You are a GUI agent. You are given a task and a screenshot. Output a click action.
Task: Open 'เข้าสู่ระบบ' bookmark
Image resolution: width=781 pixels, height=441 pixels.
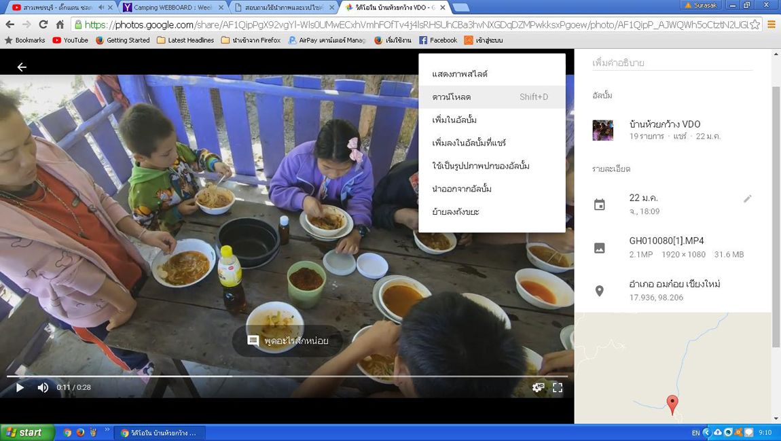click(484, 40)
